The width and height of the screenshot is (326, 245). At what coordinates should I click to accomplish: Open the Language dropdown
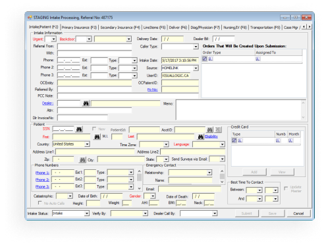[223, 144]
